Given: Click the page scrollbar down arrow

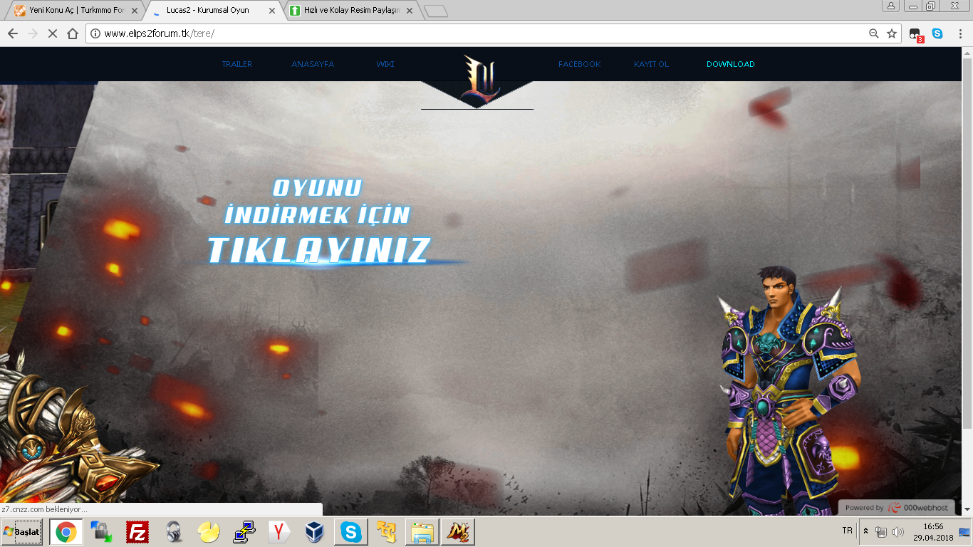Looking at the screenshot, I should 967,510.
